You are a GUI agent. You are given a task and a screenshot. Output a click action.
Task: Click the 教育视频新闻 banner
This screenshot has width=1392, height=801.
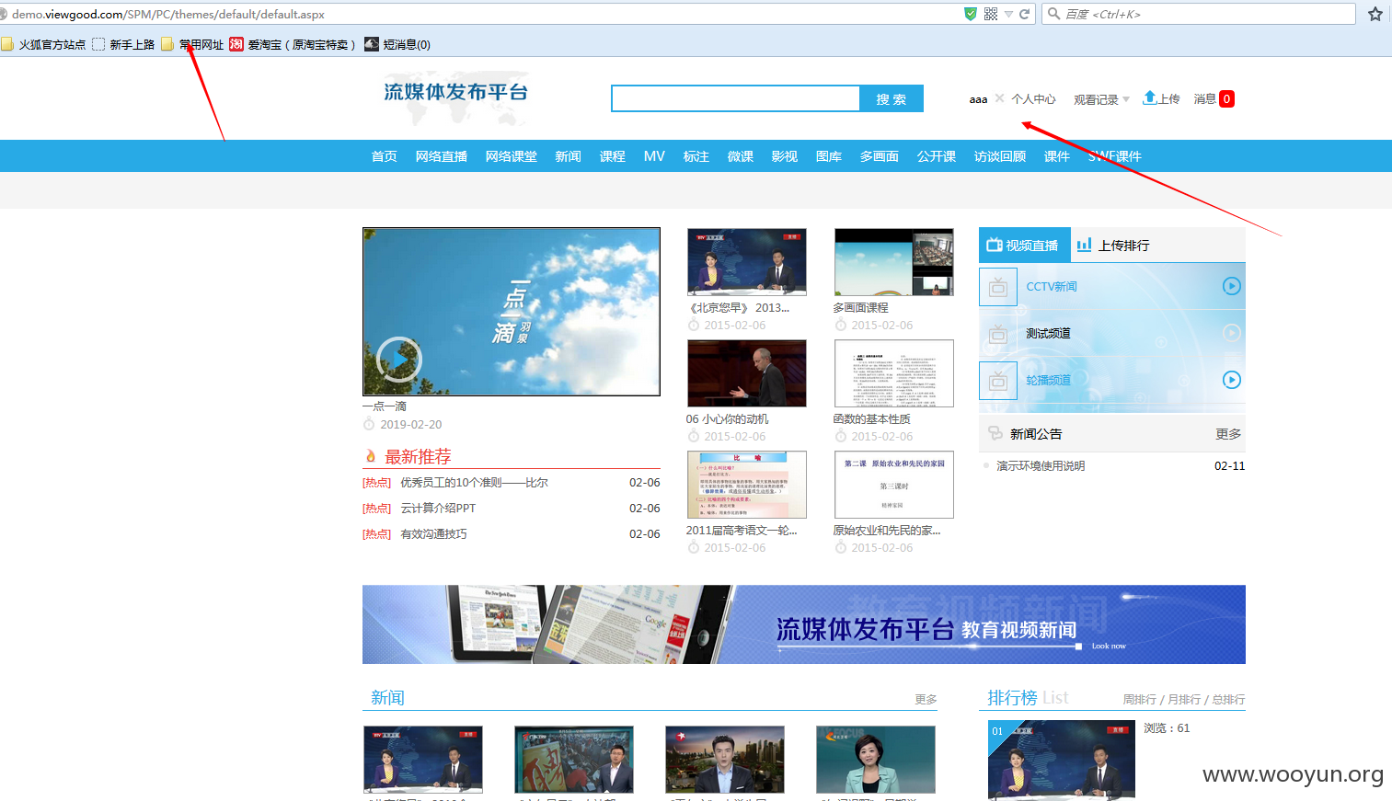click(x=804, y=624)
